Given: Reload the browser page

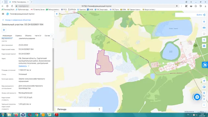Looking at the screenshot, I should (12, 6).
